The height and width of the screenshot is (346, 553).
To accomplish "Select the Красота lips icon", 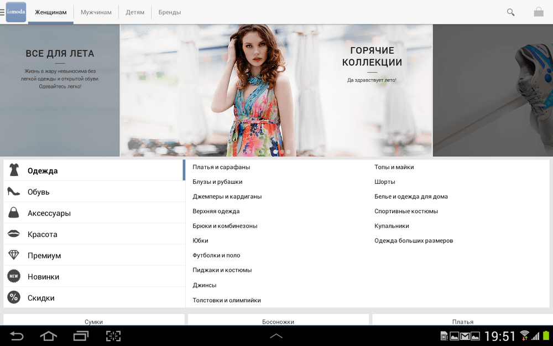I will point(14,234).
